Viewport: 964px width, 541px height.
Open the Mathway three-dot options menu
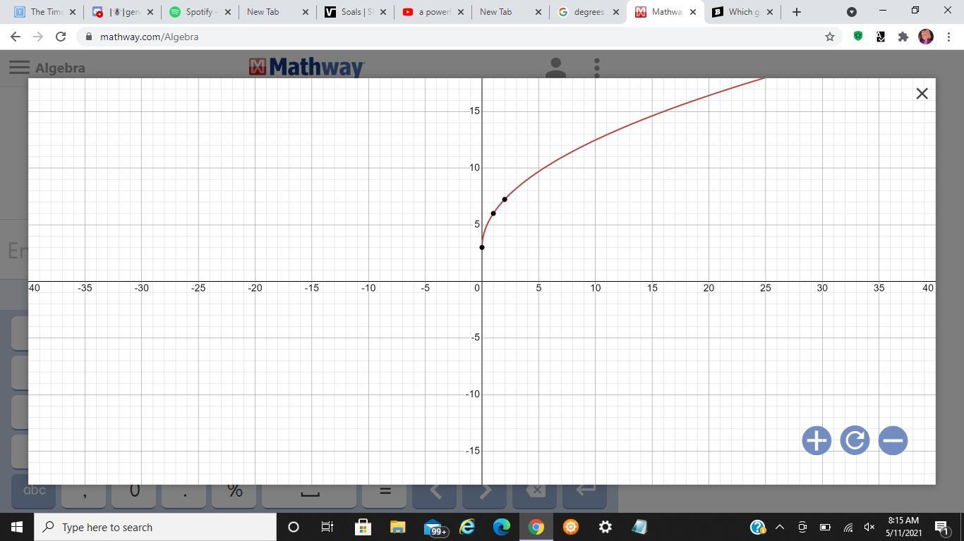coord(597,68)
